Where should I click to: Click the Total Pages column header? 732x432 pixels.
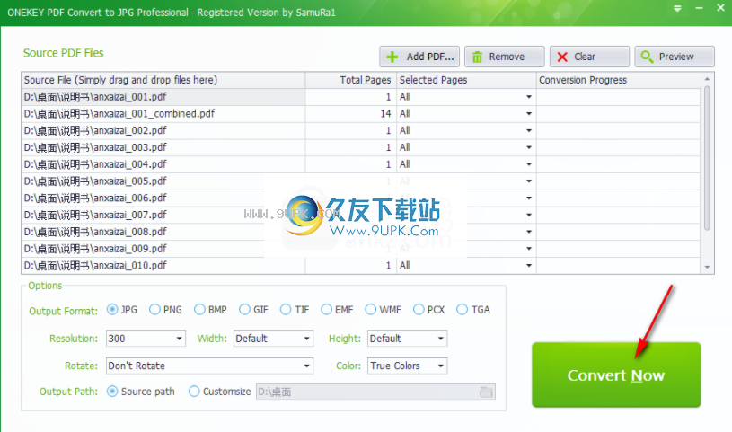coord(350,80)
